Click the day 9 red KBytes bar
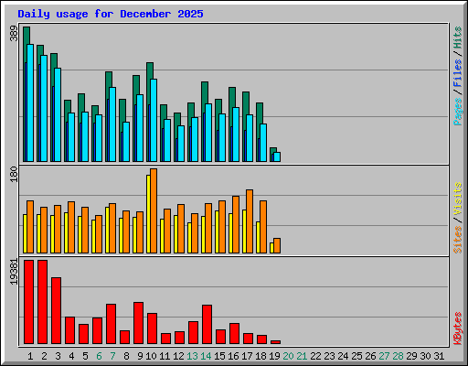The height and width of the screenshot is (366, 468). tap(138, 323)
